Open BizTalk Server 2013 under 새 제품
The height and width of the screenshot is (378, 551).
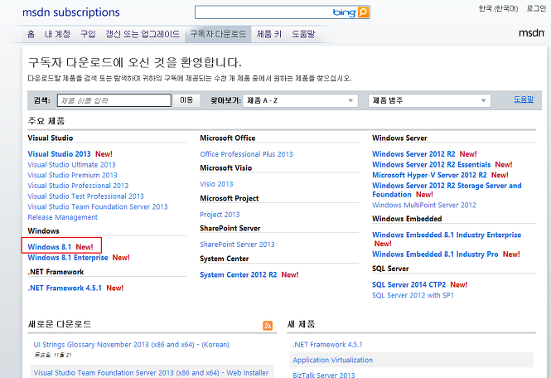point(324,375)
